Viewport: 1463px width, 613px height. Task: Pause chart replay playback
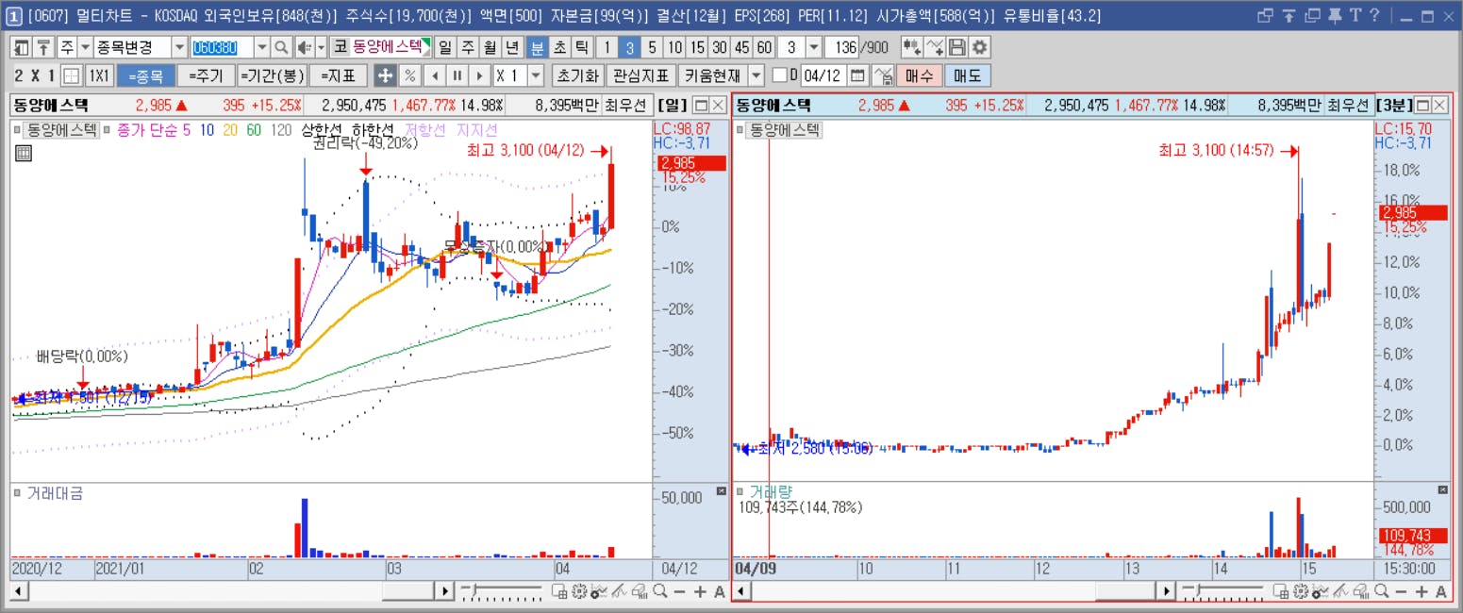tap(457, 75)
